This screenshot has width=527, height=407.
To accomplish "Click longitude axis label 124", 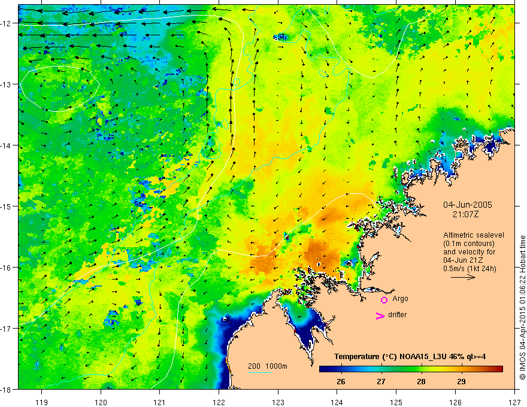I will tap(337, 402).
